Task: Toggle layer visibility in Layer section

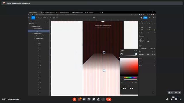Action: point(155,48)
